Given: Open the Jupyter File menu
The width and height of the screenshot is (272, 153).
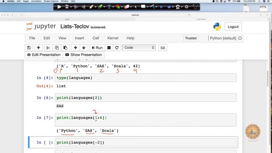Looking at the screenshot, I should pos(32,38).
